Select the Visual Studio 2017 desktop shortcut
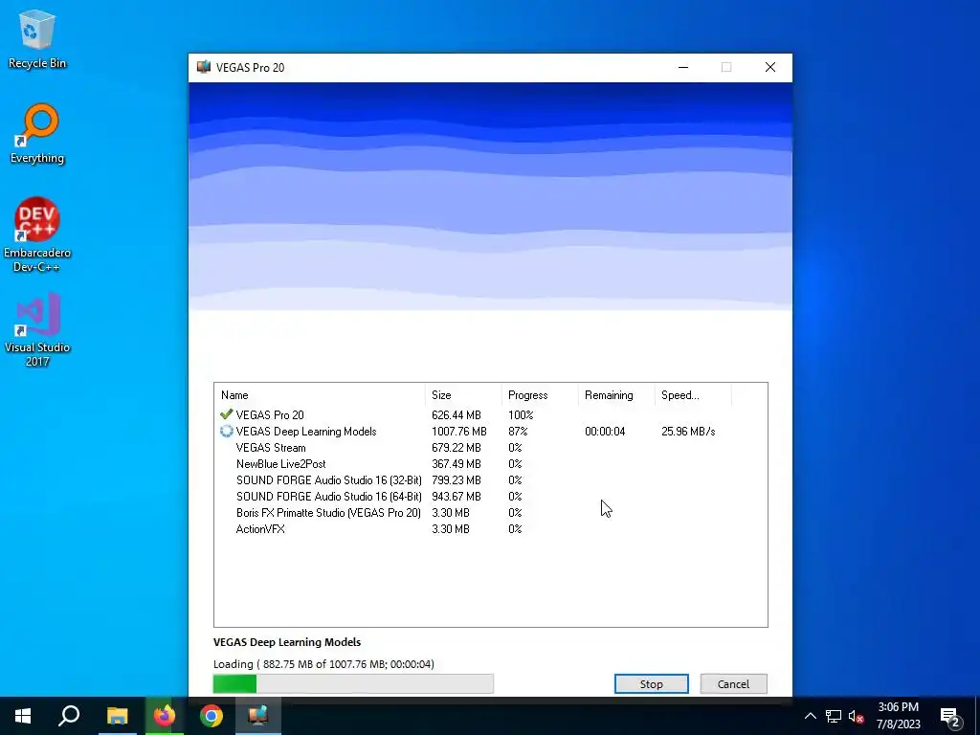 [37, 329]
